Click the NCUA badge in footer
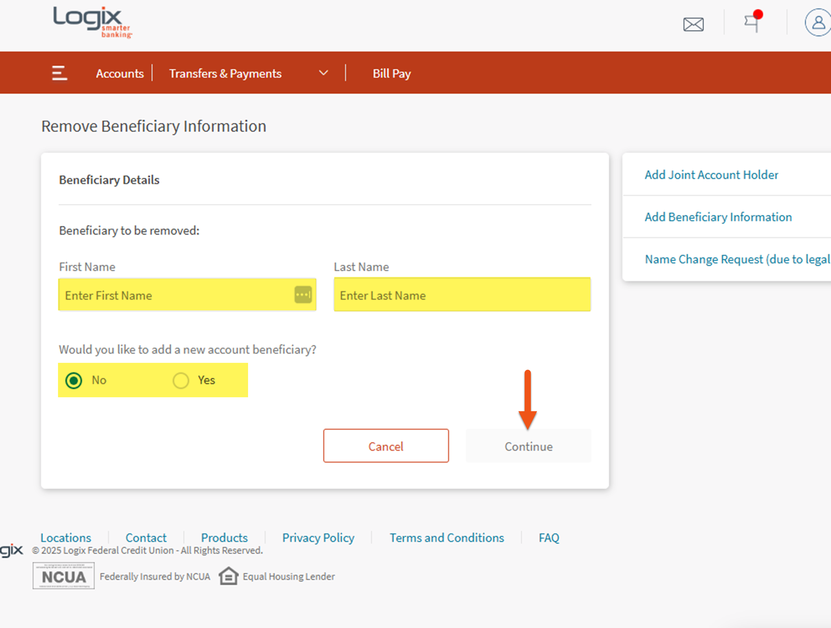Viewport: 831px width, 628px height. point(64,576)
